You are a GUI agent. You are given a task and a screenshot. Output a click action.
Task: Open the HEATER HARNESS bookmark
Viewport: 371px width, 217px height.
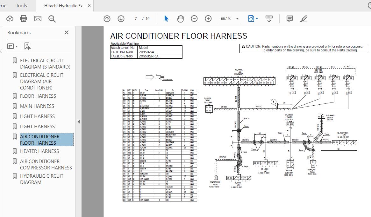click(39, 151)
